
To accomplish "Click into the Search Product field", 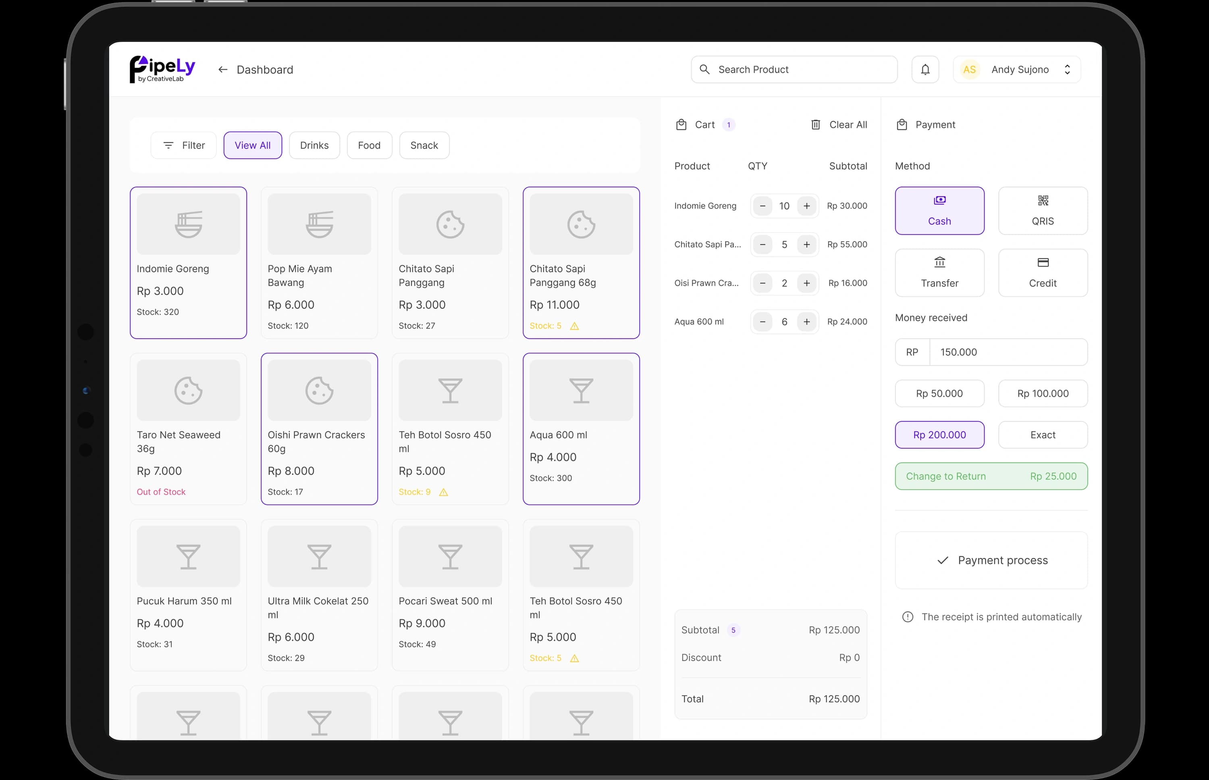I will point(794,69).
